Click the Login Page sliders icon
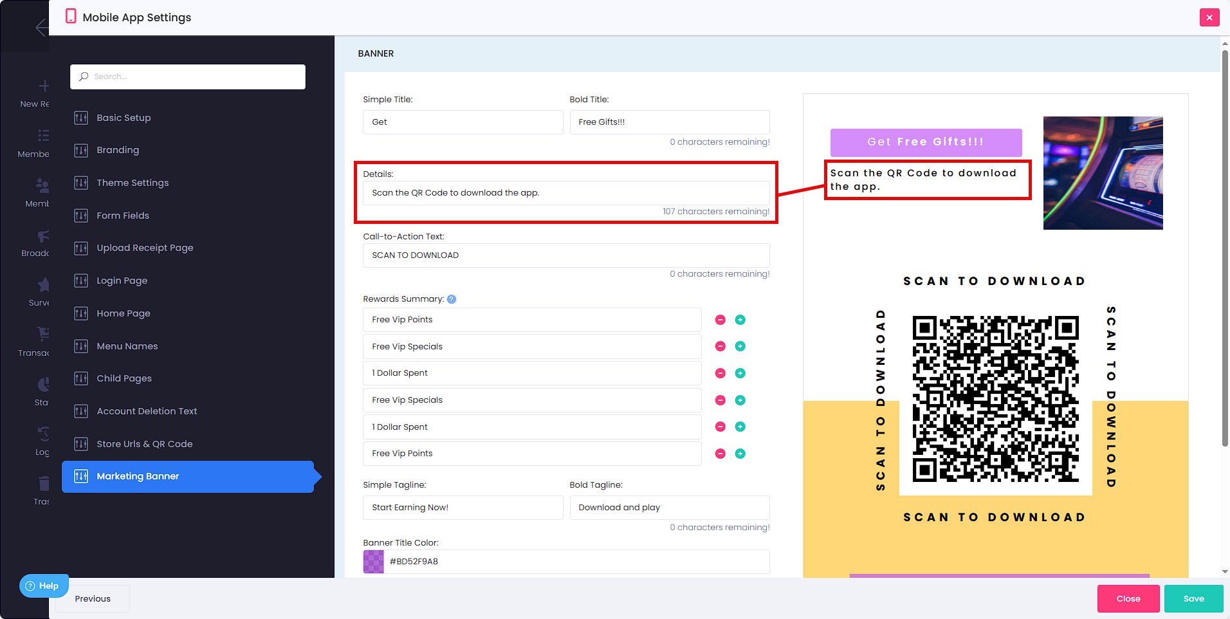This screenshot has height=619, width=1230. 81,281
